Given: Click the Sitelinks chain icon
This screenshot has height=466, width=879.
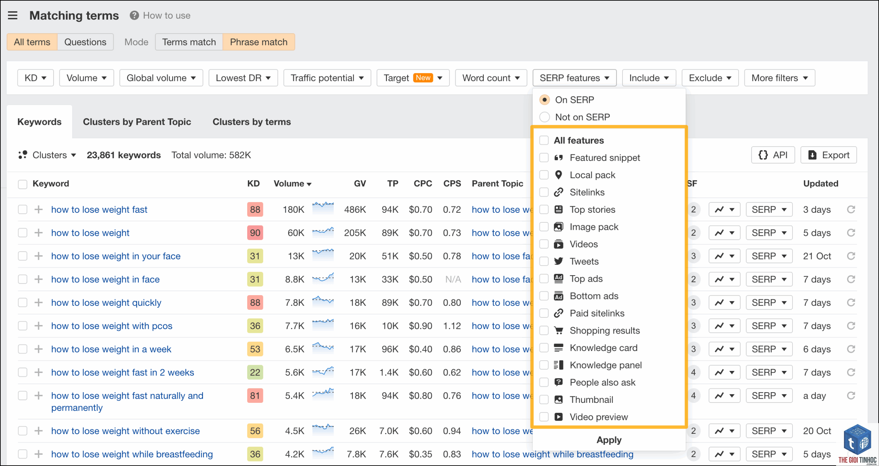Looking at the screenshot, I should click(x=559, y=192).
